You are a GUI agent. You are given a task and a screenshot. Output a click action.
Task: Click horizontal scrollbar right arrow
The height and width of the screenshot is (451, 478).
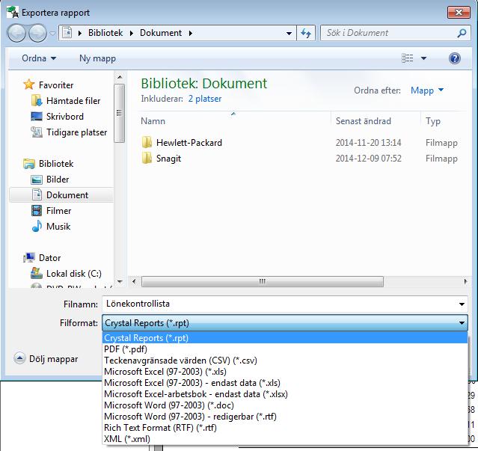(x=465, y=281)
